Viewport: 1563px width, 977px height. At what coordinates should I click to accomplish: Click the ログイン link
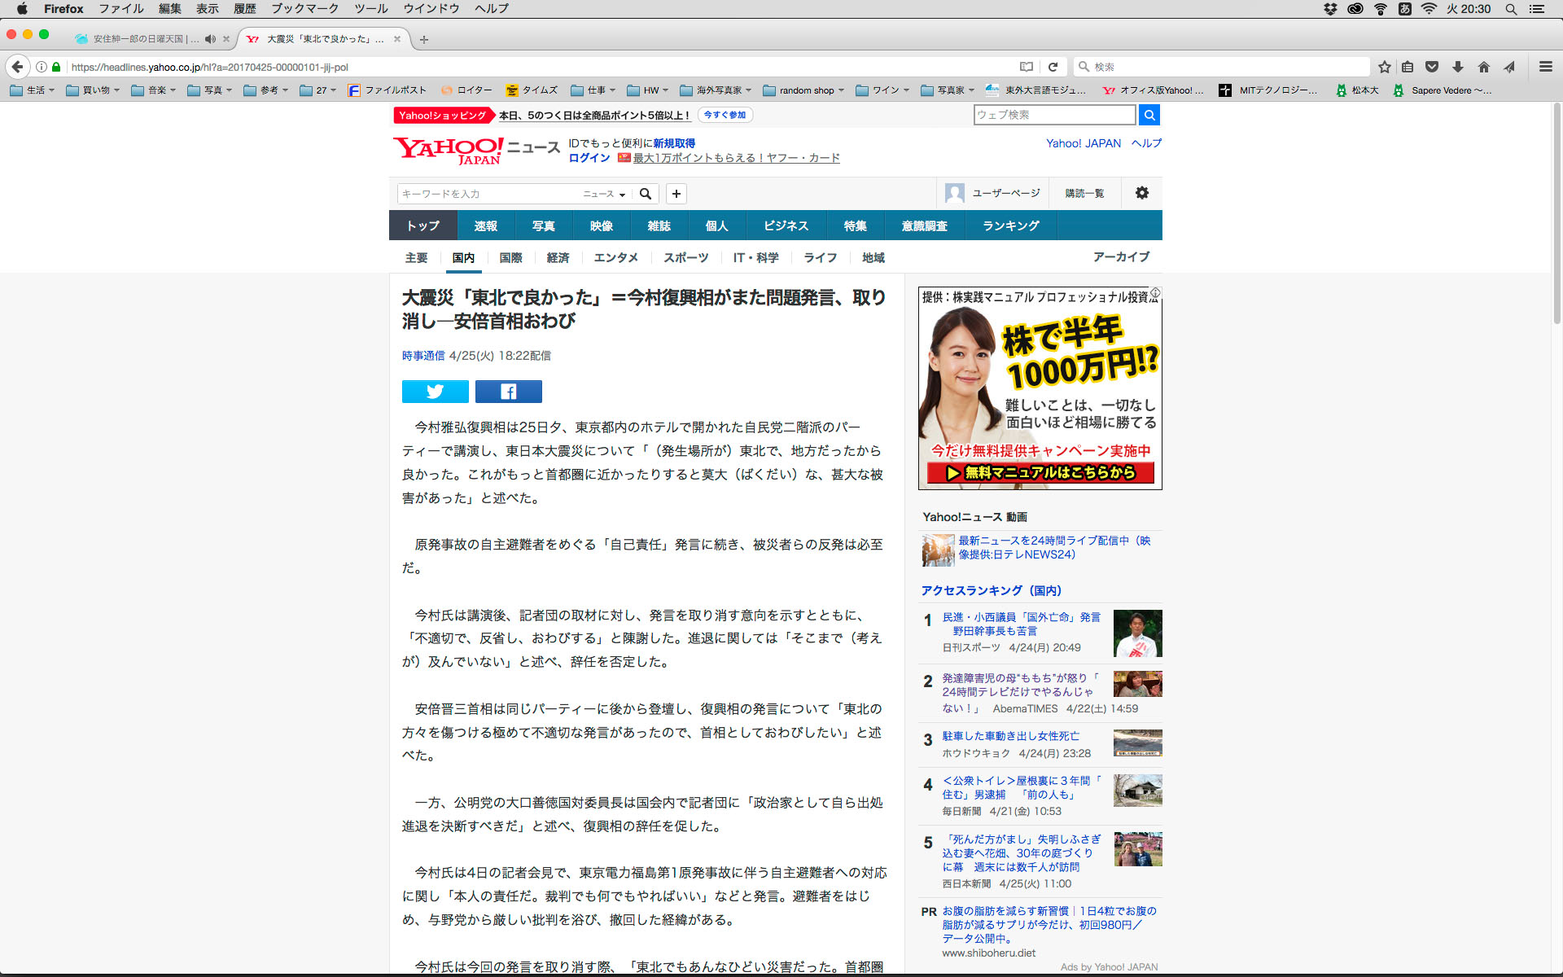click(589, 158)
